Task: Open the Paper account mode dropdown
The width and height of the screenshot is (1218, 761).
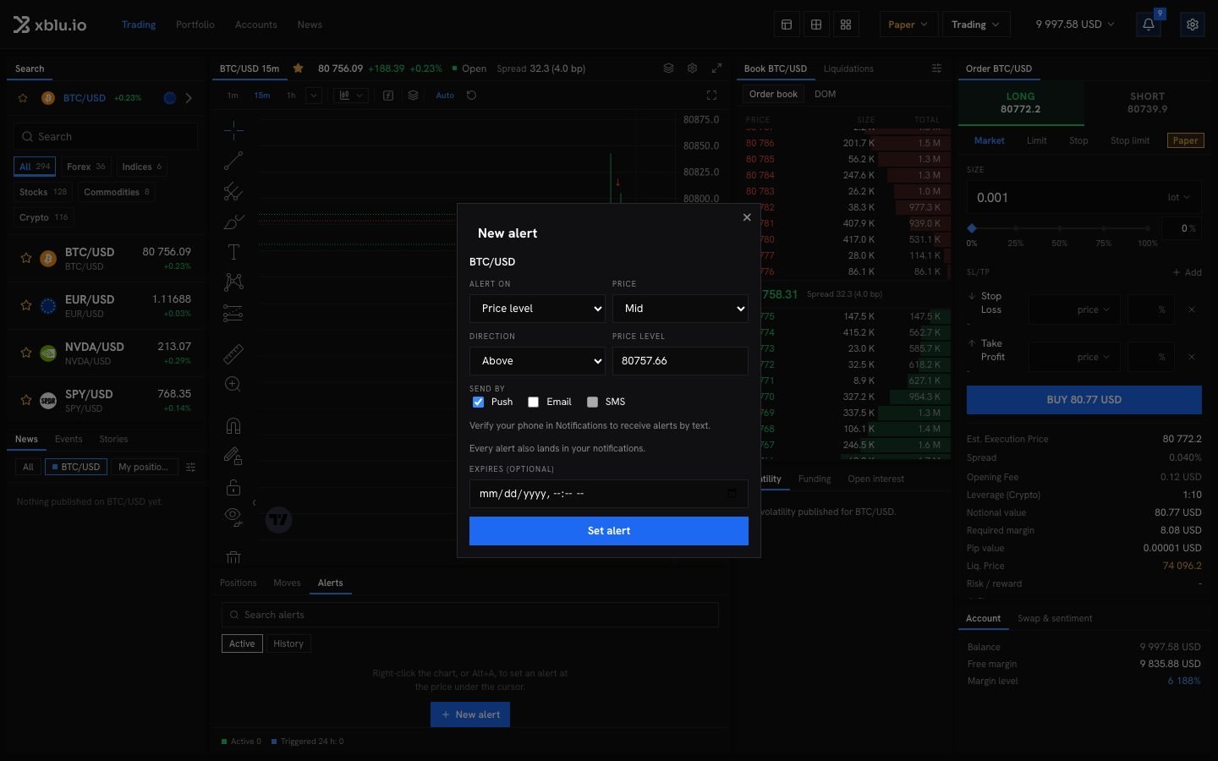Action: pos(908,25)
